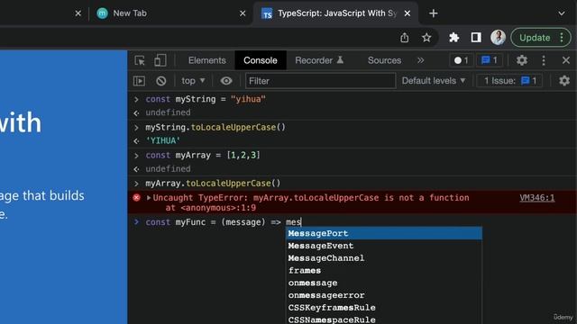This screenshot has height=324, width=577.
Task: Choose onmessageerror autocomplete suggestion
Action: [x=384, y=295]
